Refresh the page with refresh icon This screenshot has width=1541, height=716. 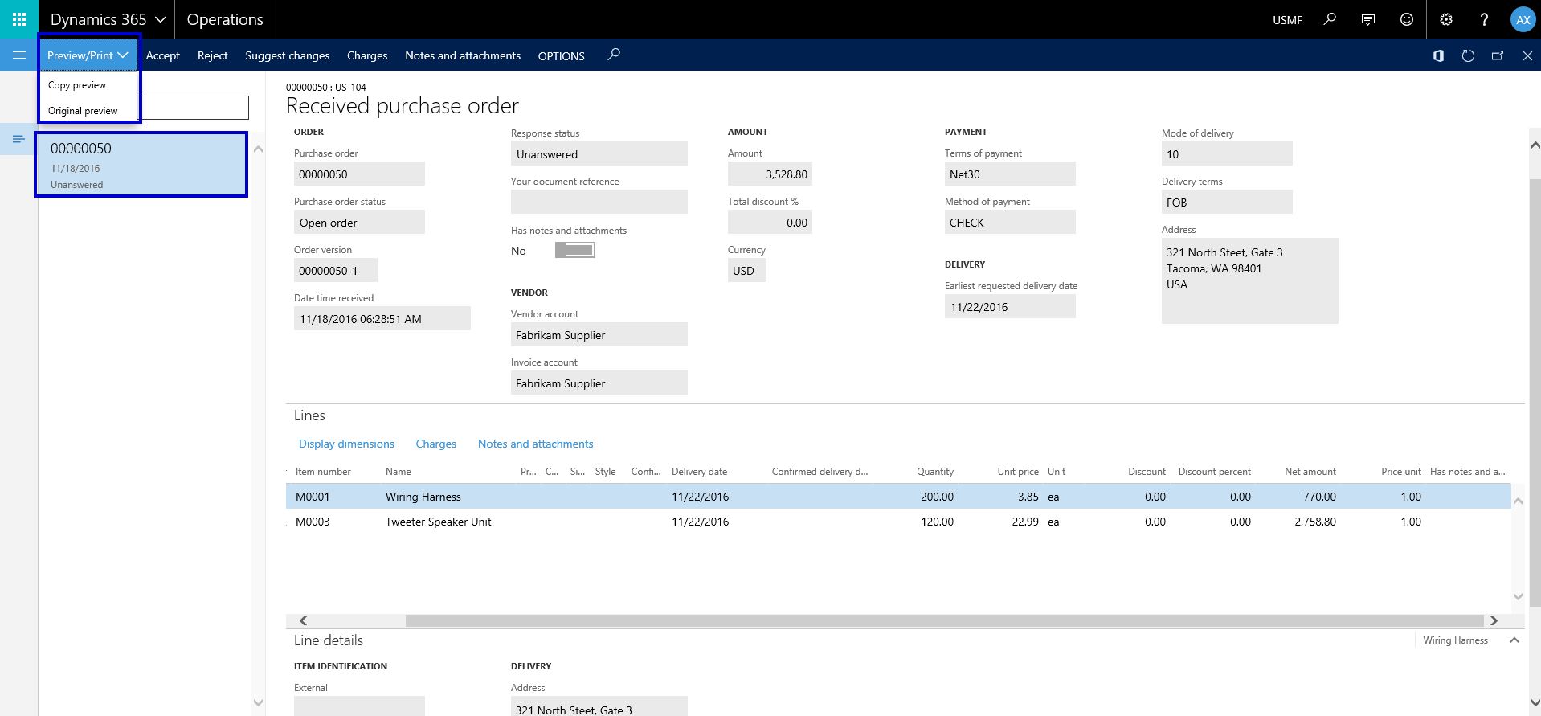tap(1468, 55)
